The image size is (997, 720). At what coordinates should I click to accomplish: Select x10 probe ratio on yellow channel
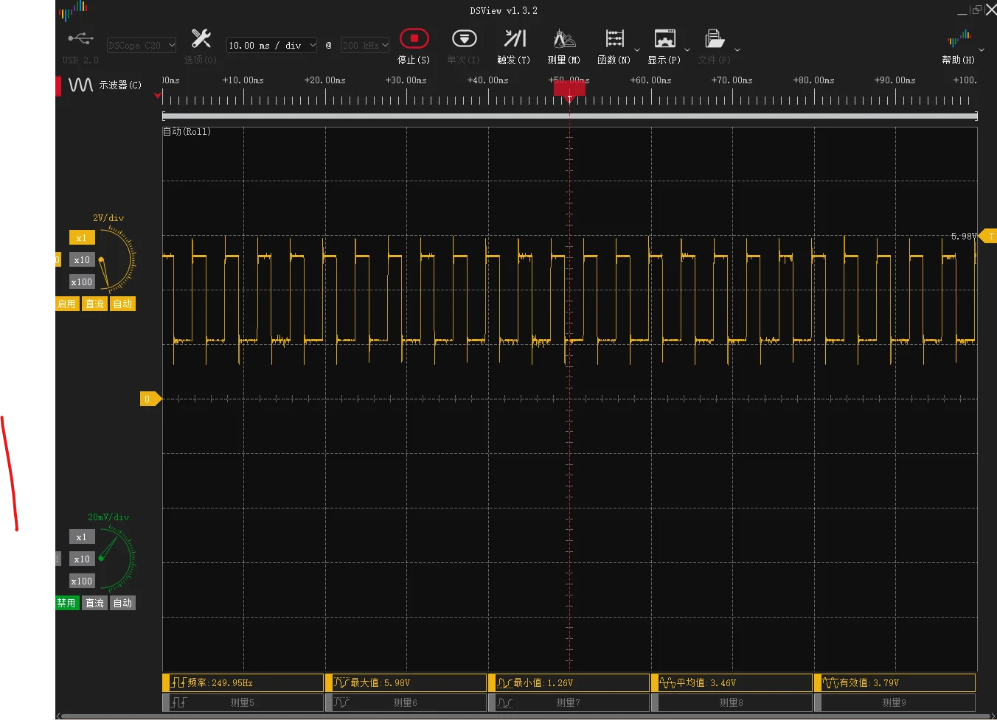click(82, 260)
